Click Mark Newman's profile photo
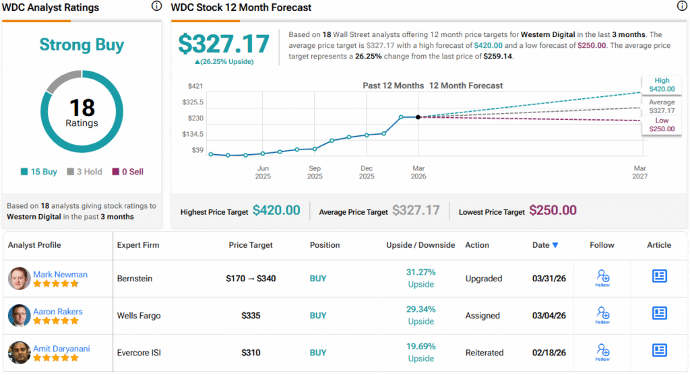Viewport: 690px width, 375px height. click(x=20, y=278)
